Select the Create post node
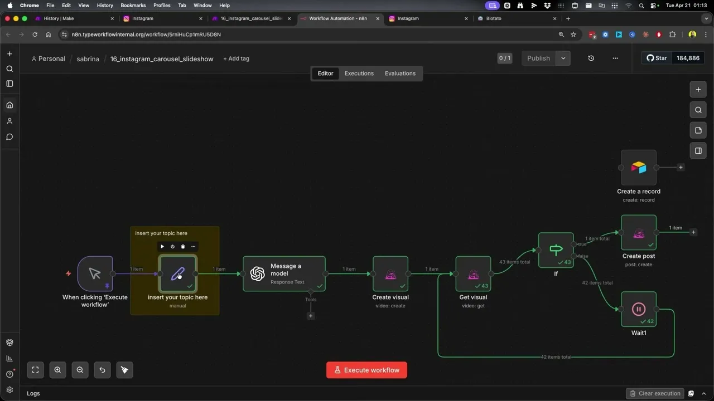This screenshot has height=401, width=714. [639, 233]
